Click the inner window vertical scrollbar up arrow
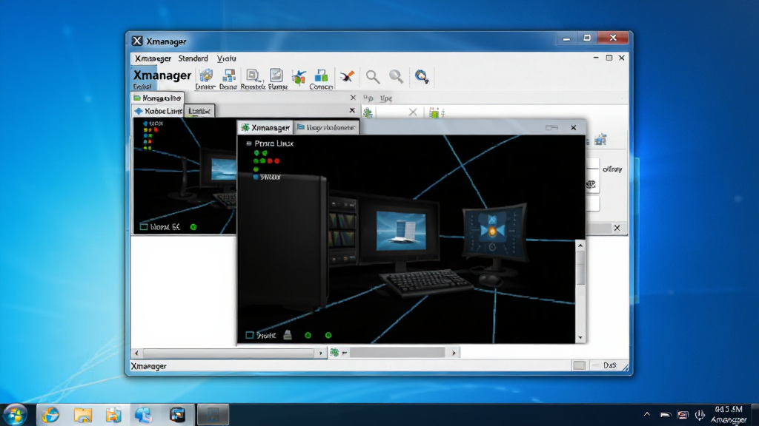 [580, 246]
